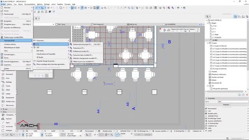Screen dimensions: 249x140
Task: Choose Mettre à jour avec modèle IFC entry
Action: coord(86,61)
